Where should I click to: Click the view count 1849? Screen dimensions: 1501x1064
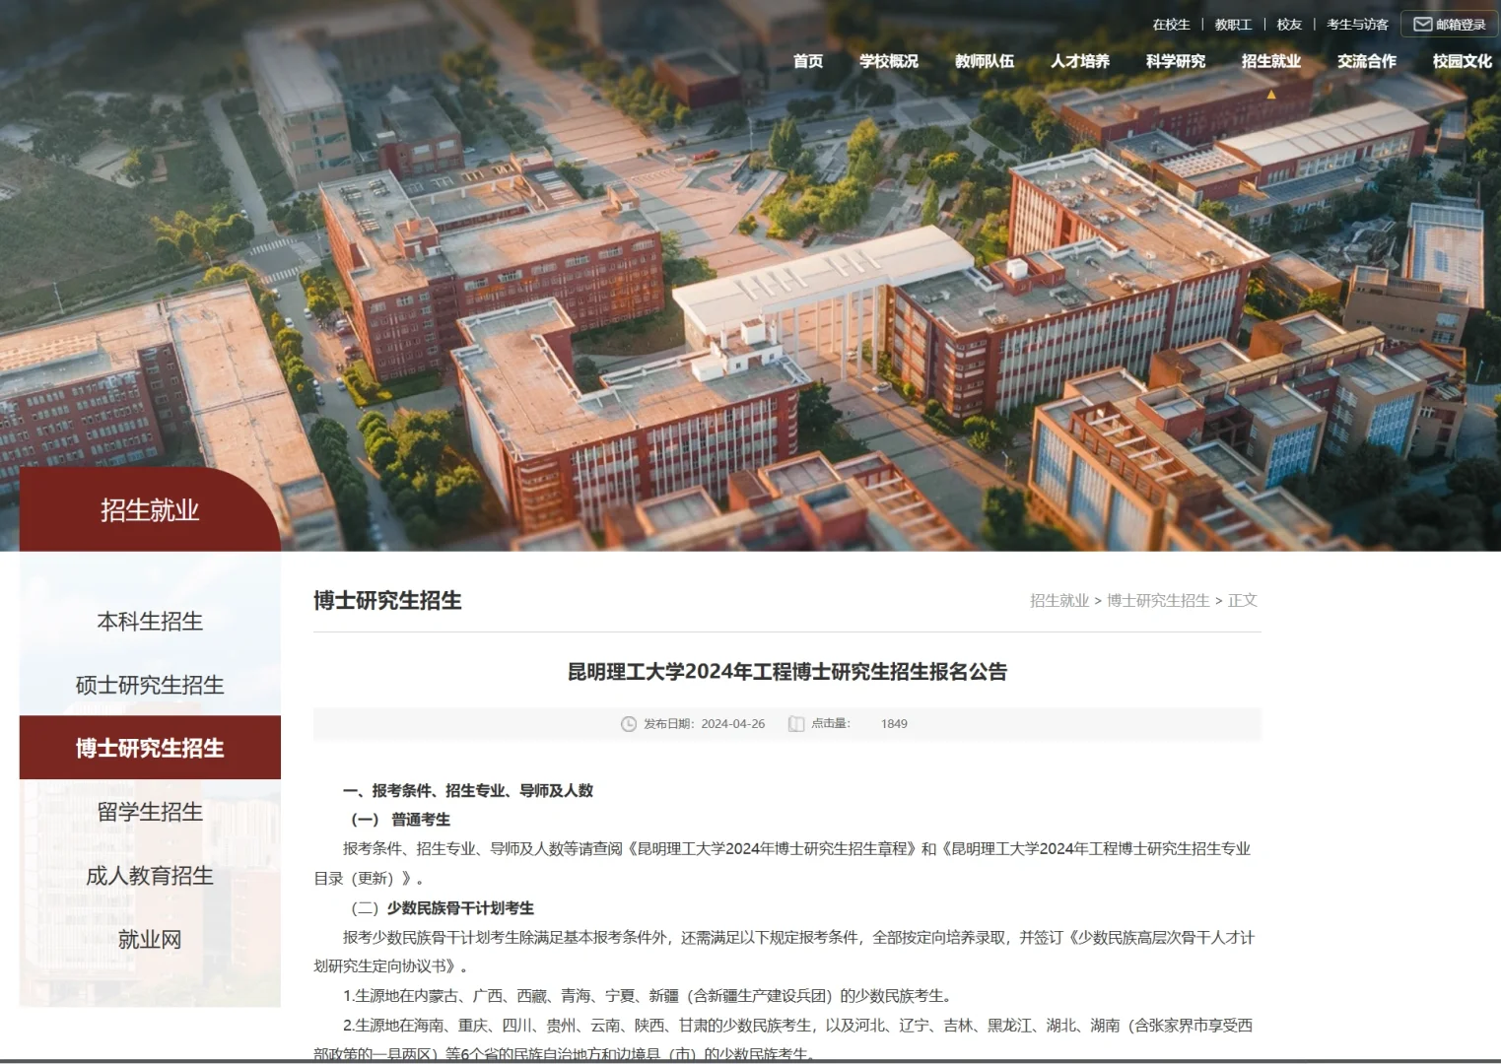tap(894, 724)
